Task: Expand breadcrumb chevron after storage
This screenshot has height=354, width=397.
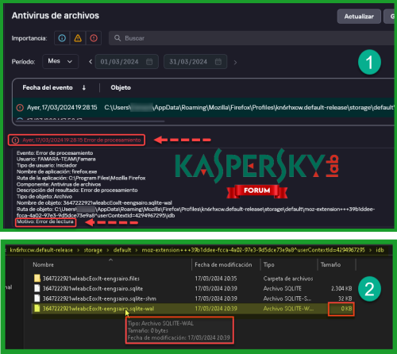Action: pos(108,250)
